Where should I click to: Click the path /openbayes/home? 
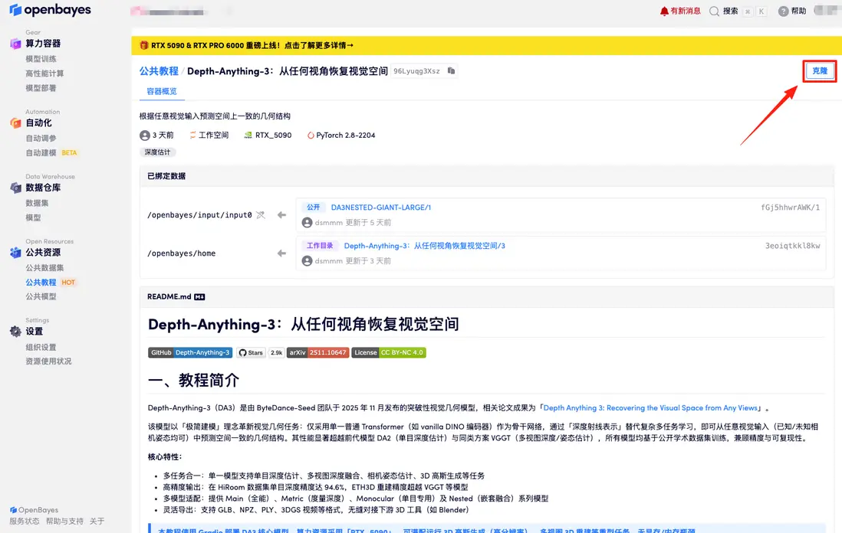[182, 253]
